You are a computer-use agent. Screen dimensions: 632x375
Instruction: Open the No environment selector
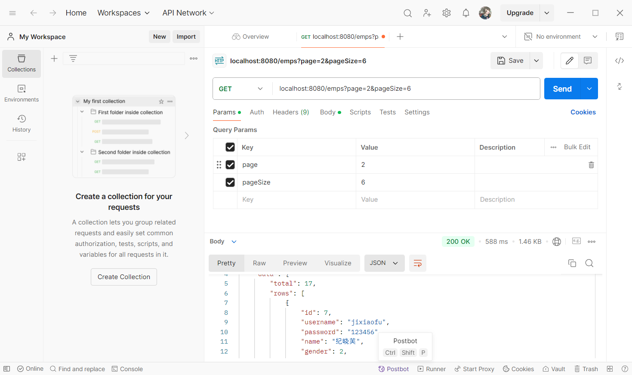(561, 37)
